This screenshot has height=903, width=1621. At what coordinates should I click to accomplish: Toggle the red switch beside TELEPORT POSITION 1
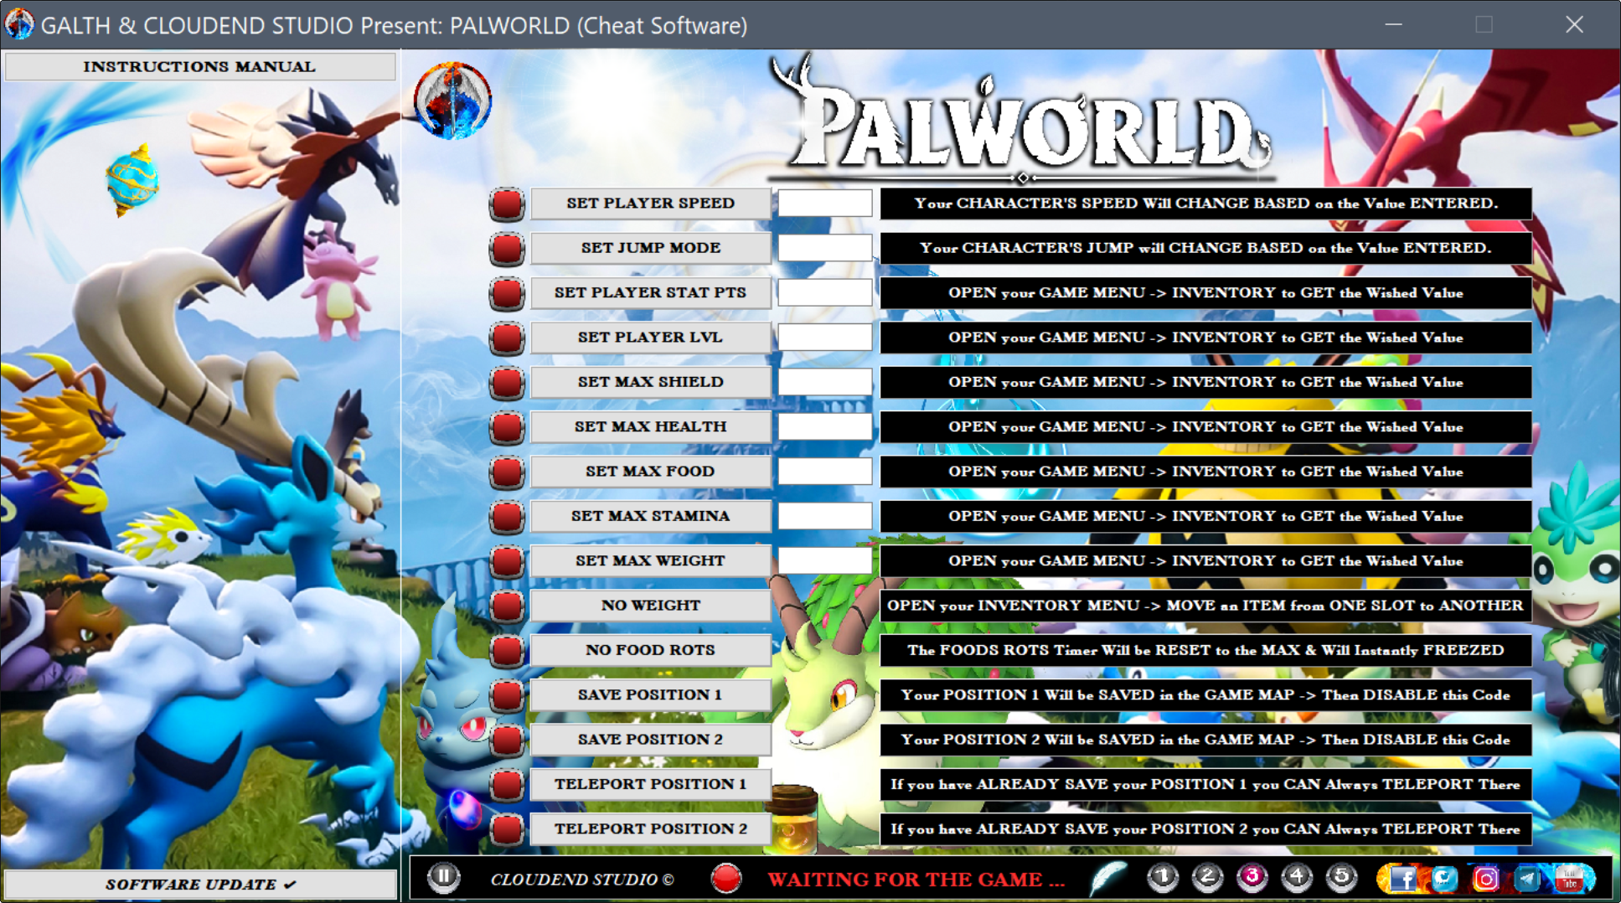(x=507, y=785)
